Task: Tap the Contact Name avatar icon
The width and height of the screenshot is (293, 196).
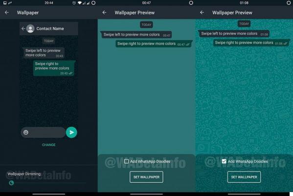Action: pyautogui.click(x=30, y=28)
